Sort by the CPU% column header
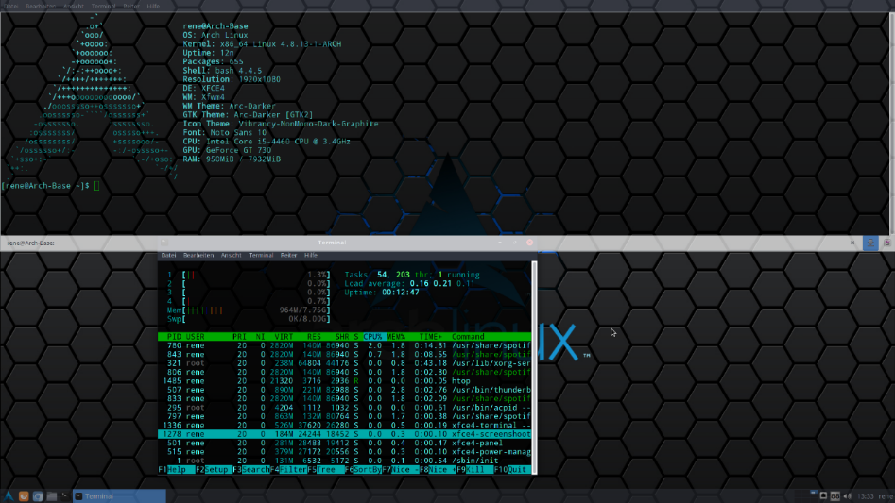895x503 pixels. [372, 337]
